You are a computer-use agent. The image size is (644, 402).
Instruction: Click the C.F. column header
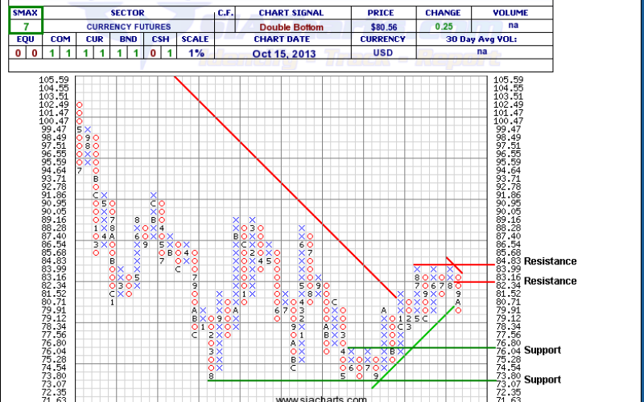pyautogui.click(x=225, y=13)
